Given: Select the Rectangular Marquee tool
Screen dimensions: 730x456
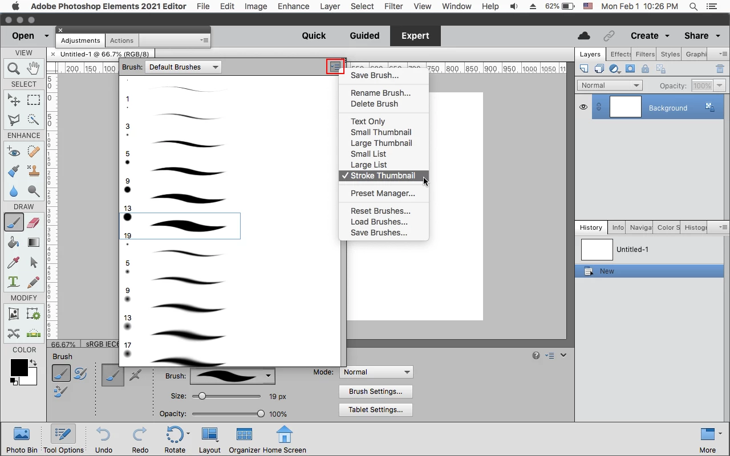Looking at the screenshot, I should coord(34,100).
